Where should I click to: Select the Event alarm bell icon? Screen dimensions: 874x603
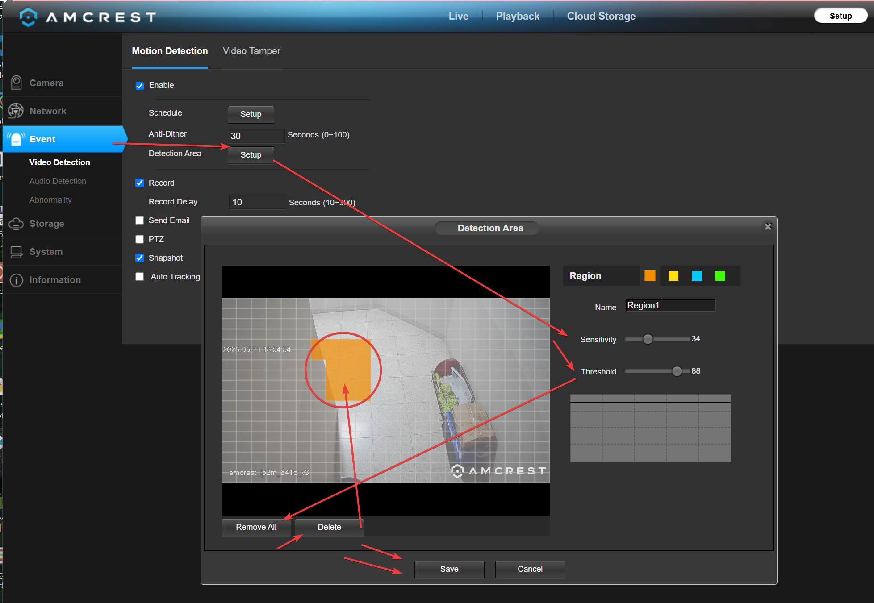(x=16, y=139)
